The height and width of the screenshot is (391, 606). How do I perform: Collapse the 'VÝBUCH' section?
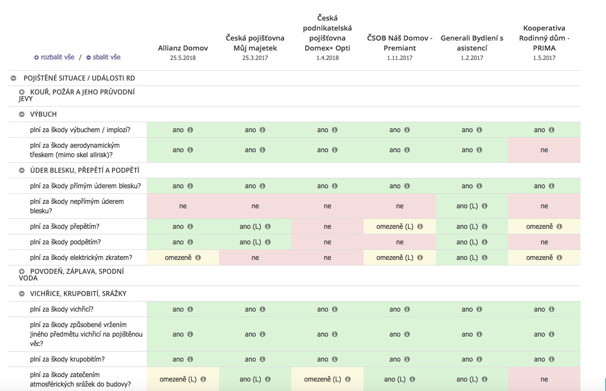(x=22, y=114)
